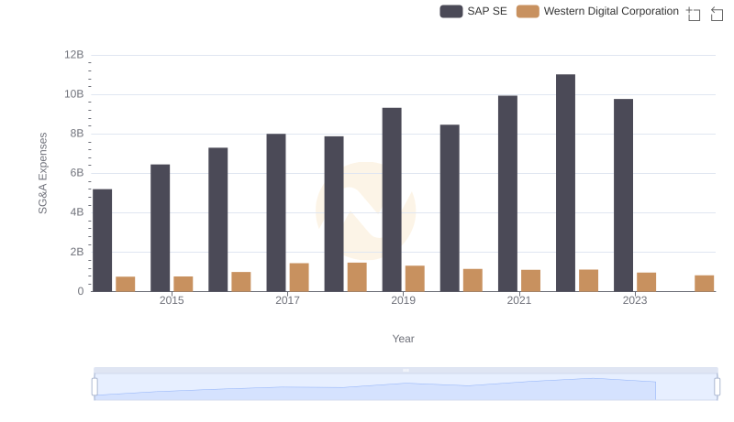The width and height of the screenshot is (734, 422).
Task: Click the 2019 x-axis label
Action: [x=404, y=300]
